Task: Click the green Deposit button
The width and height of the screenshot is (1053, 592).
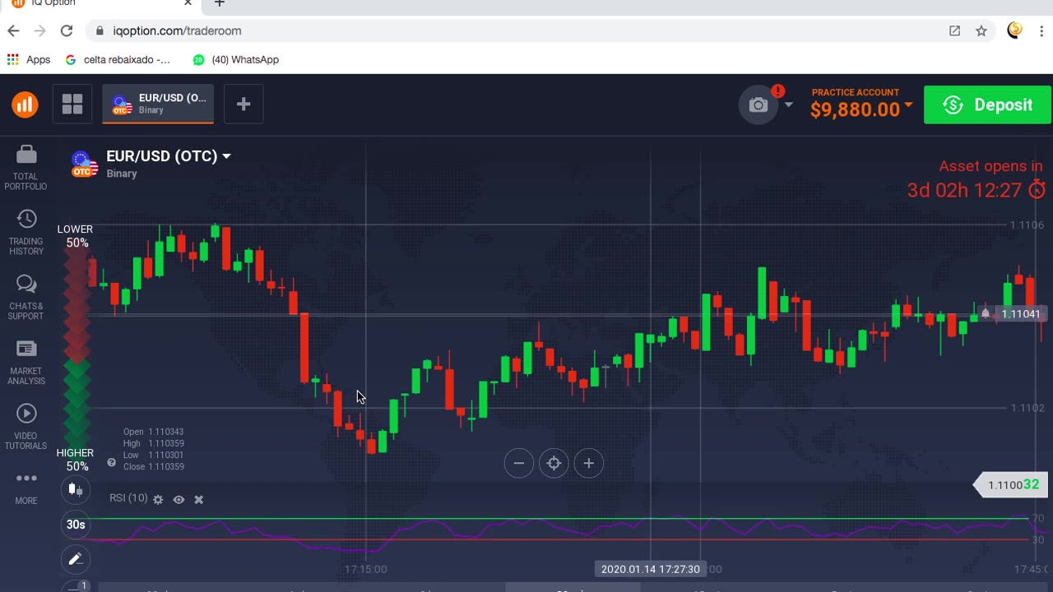Action: tap(987, 104)
